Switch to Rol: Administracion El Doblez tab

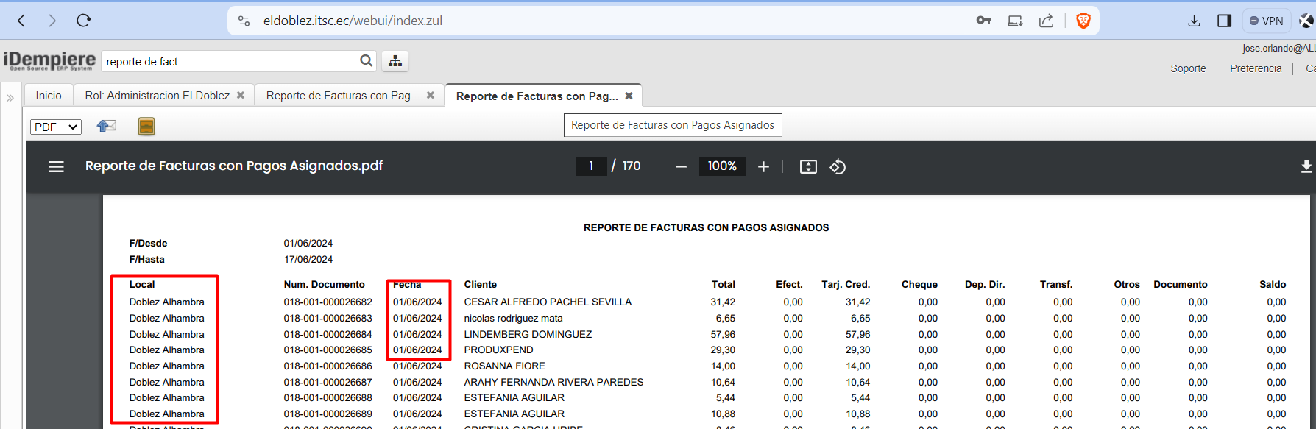click(157, 96)
